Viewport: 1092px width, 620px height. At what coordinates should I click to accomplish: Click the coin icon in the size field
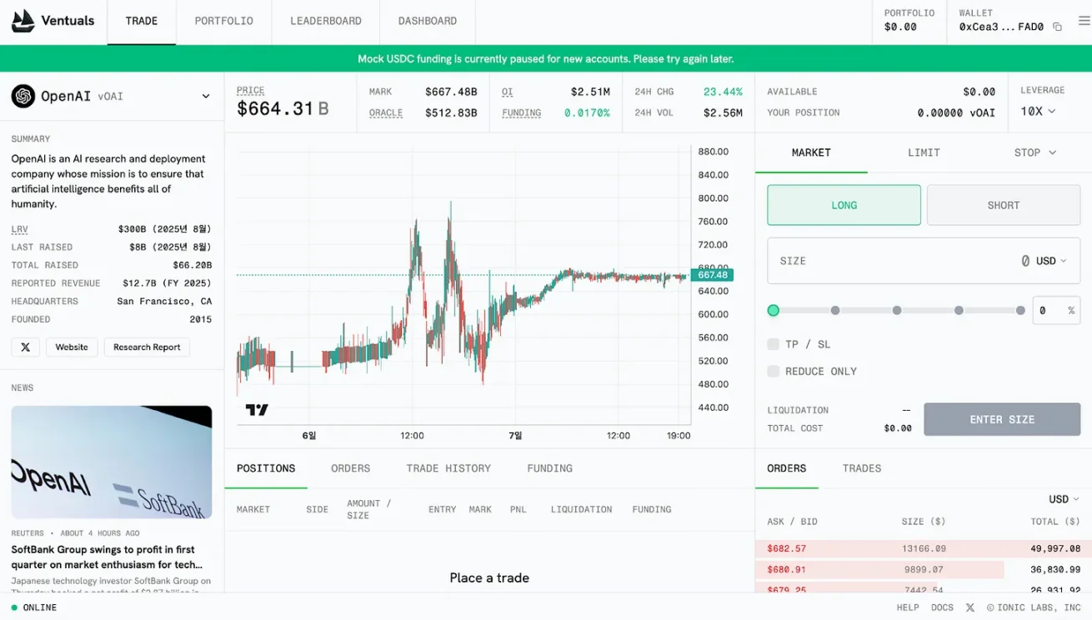point(1025,261)
